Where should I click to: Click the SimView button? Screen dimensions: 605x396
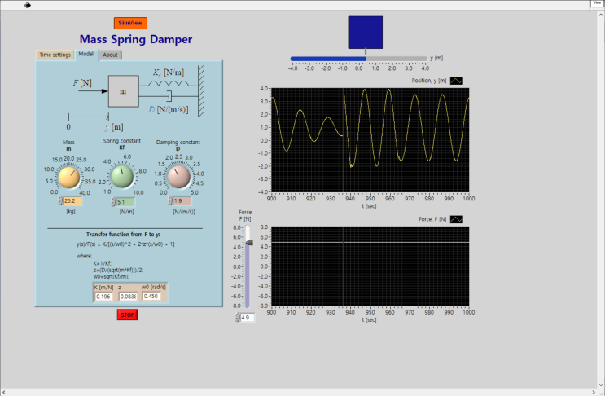130,23
